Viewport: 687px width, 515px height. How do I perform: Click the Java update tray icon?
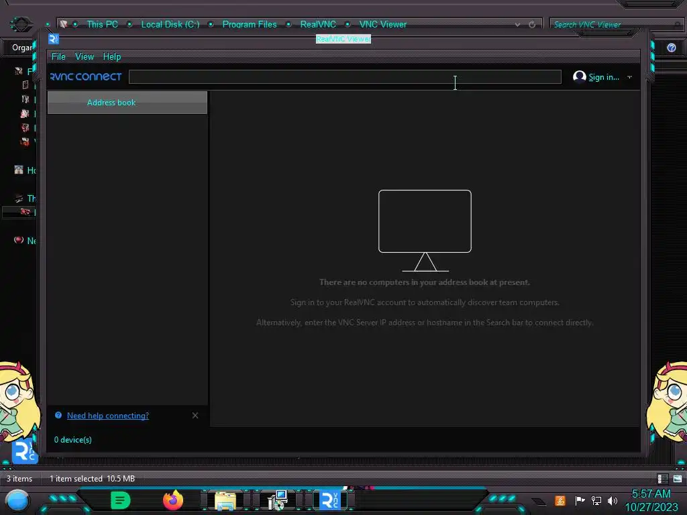point(560,500)
